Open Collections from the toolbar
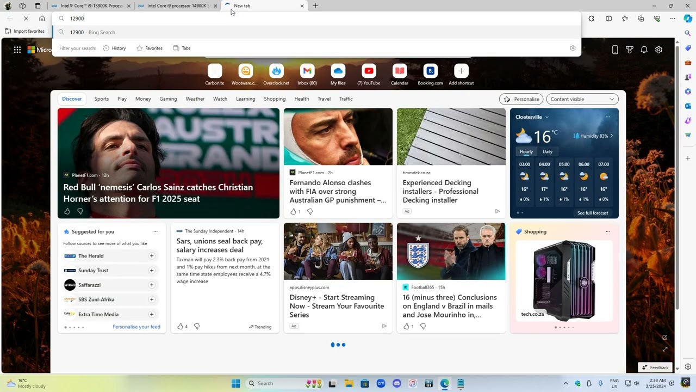Screen dimensions: 696x392 click(x=641, y=19)
